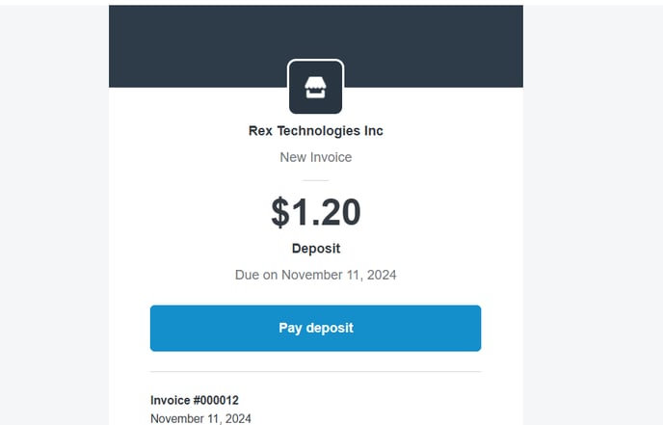663x425 pixels.
Task: Click the Due on November 11, 2024 text
Action: (x=315, y=275)
